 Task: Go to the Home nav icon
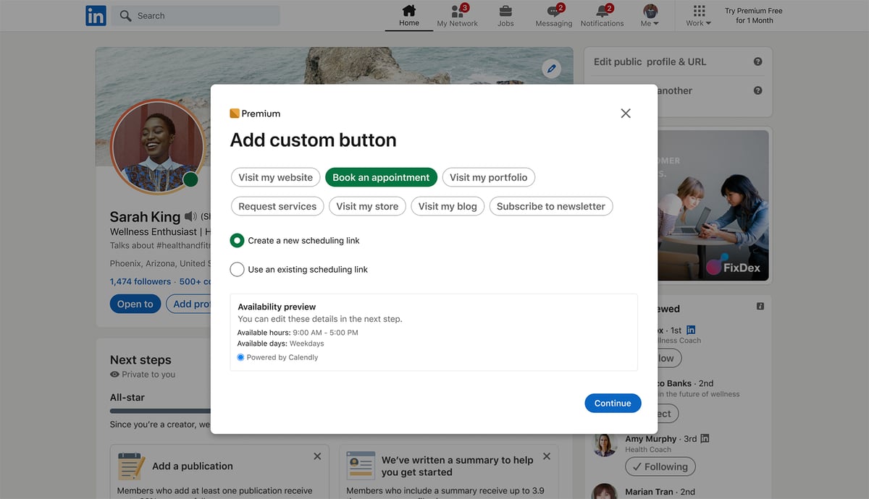point(409,15)
